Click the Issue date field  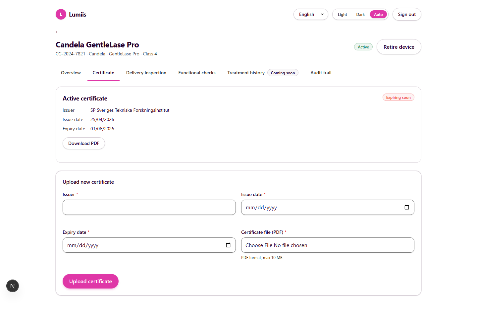tap(328, 207)
